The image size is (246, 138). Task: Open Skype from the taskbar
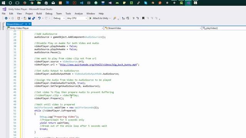[146, 3]
